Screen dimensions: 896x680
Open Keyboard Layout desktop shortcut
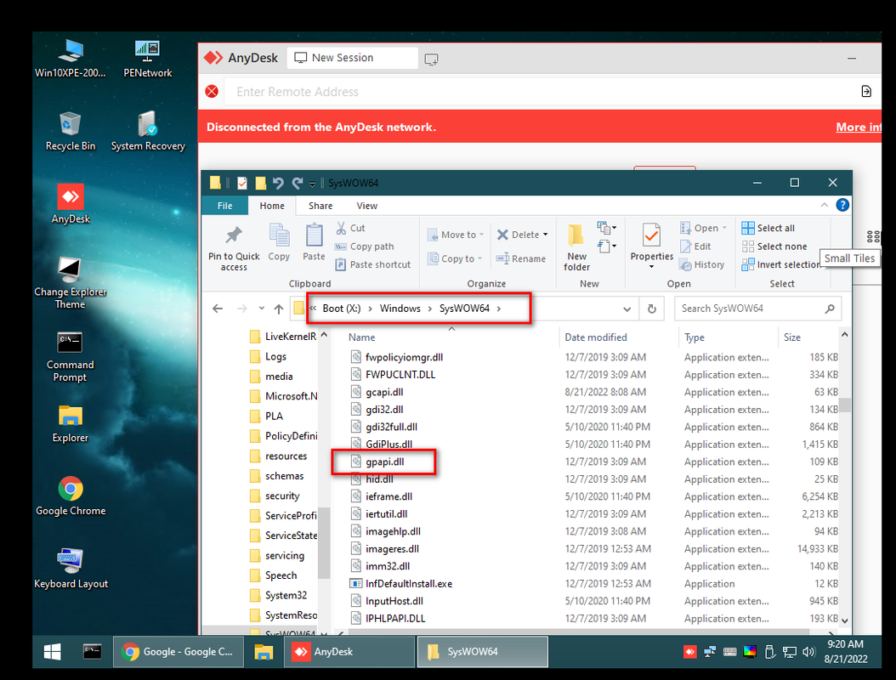point(71,569)
